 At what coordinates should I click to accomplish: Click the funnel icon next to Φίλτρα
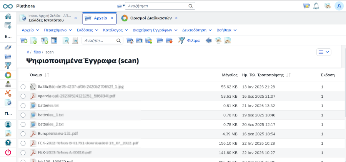(x=181, y=41)
